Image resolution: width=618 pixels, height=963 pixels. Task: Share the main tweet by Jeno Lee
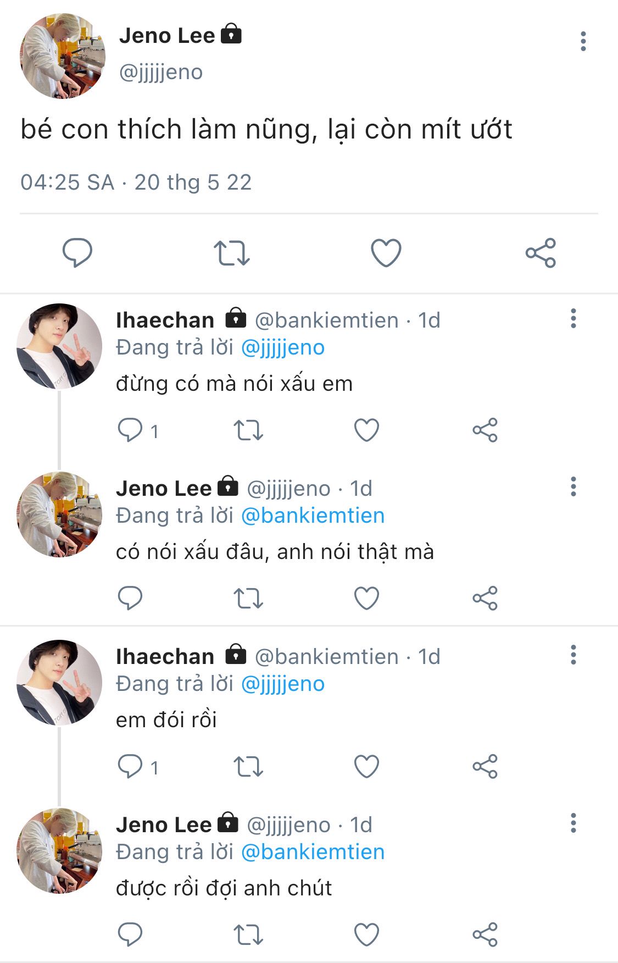click(x=541, y=253)
